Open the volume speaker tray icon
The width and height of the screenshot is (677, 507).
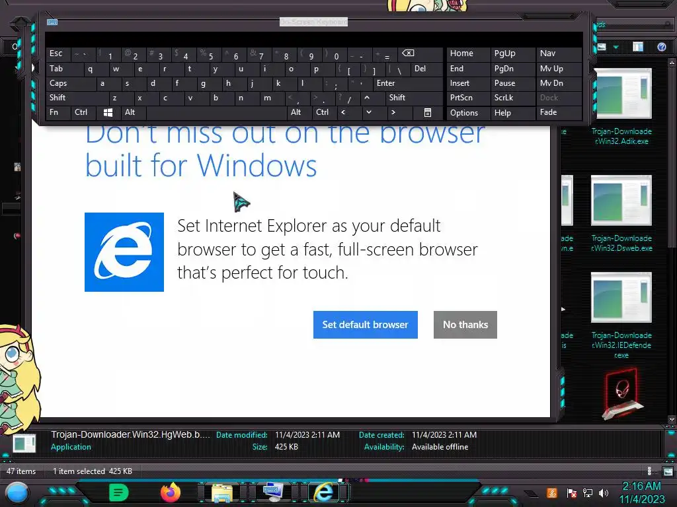pyautogui.click(x=604, y=492)
